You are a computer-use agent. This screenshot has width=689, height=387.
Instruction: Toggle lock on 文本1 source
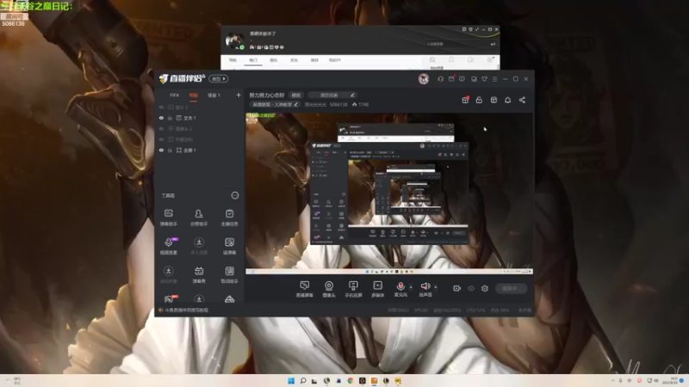point(170,118)
